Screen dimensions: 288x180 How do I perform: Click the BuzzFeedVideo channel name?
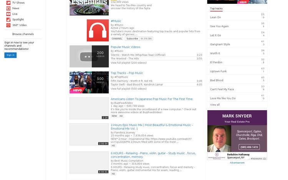click(x=123, y=103)
